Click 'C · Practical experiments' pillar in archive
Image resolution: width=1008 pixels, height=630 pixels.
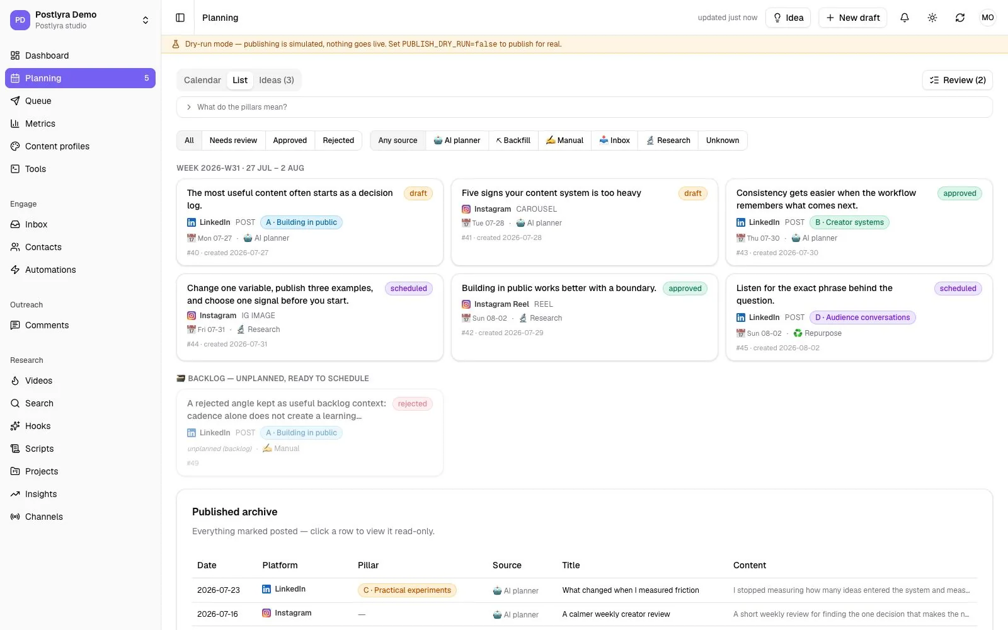coord(407,590)
